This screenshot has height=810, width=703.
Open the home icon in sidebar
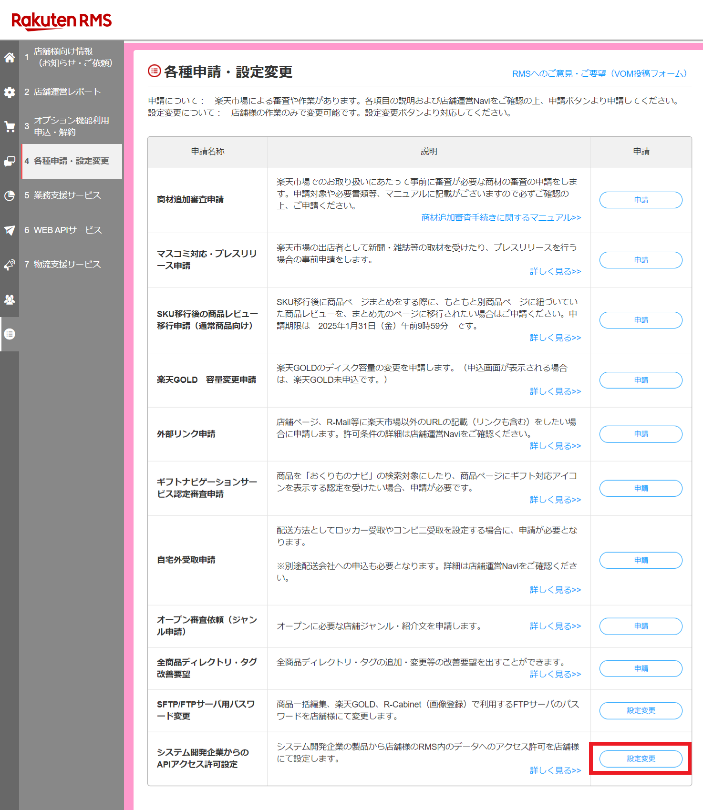point(10,58)
